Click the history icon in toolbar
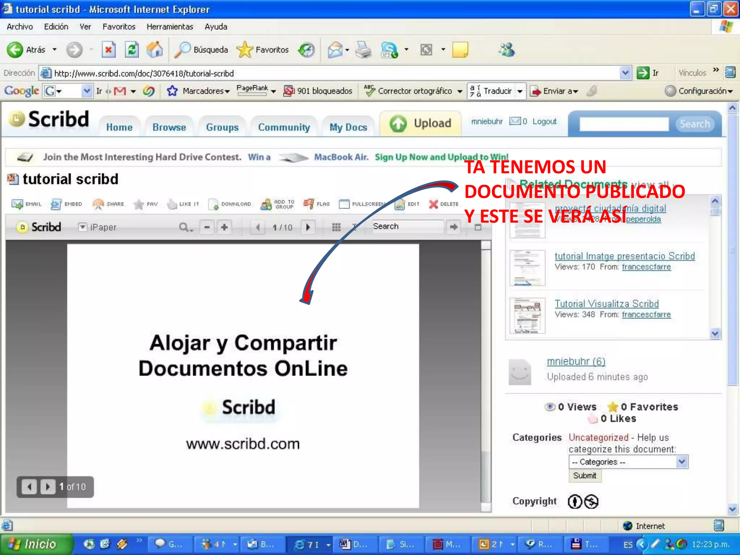 (x=306, y=50)
